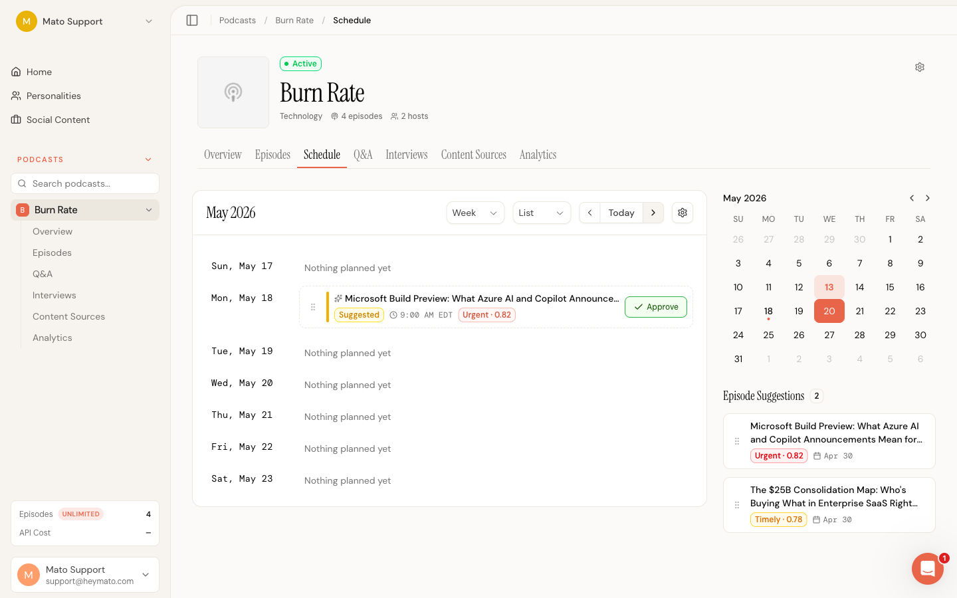This screenshot has height=598, width=957.
Task: Click the Suggested status badge
Action: (x=359, y=315)
